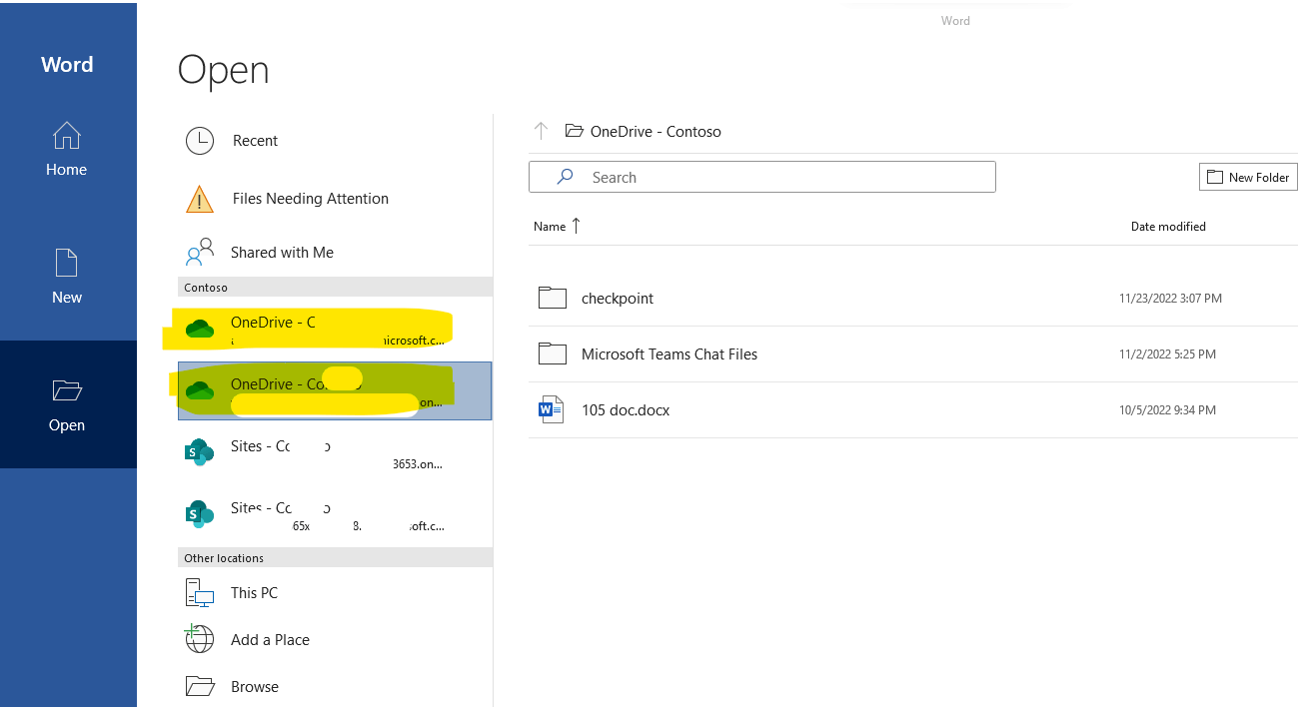Click the New label in Word sidebar
This screenshot has width=1306, height=708.
[x=67, y=298]
